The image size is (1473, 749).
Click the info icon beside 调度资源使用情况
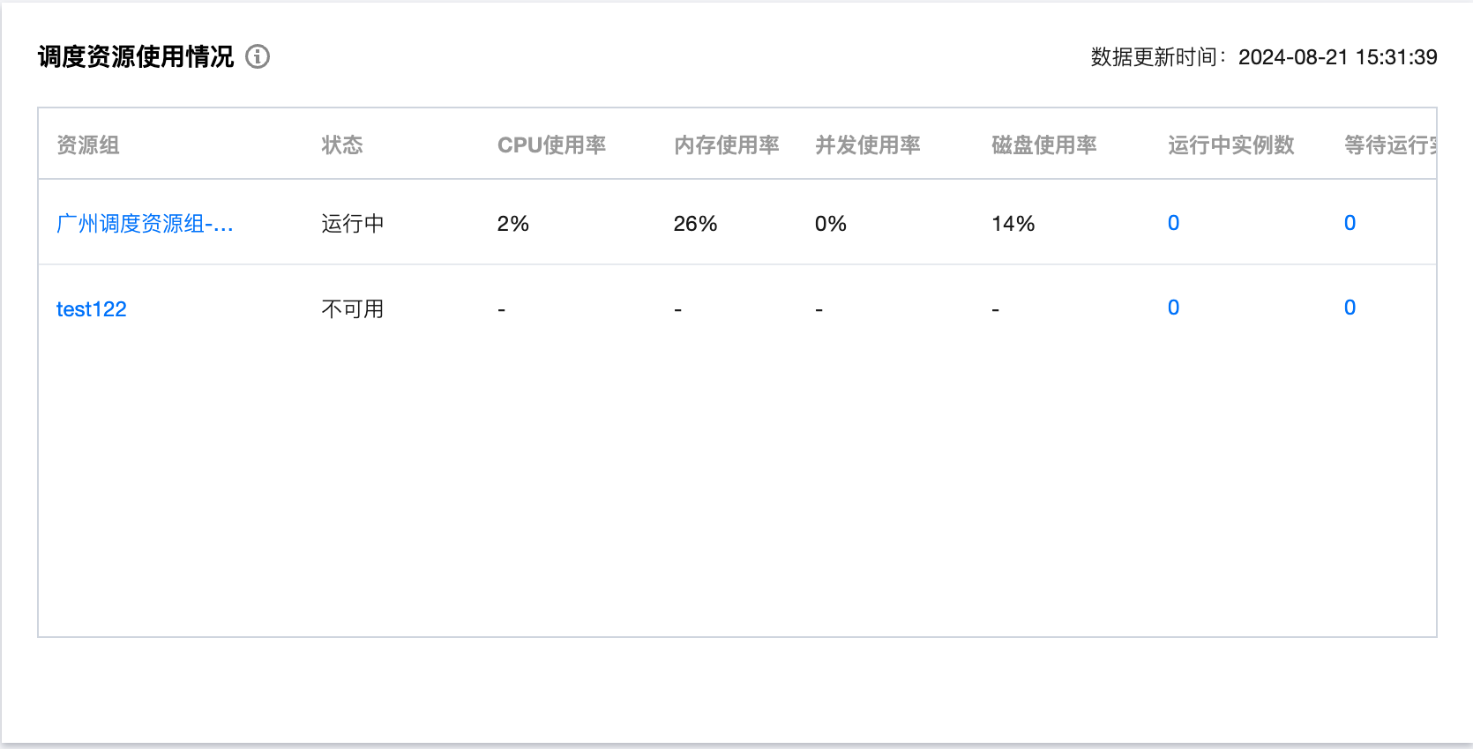click(x=258, y=56)
